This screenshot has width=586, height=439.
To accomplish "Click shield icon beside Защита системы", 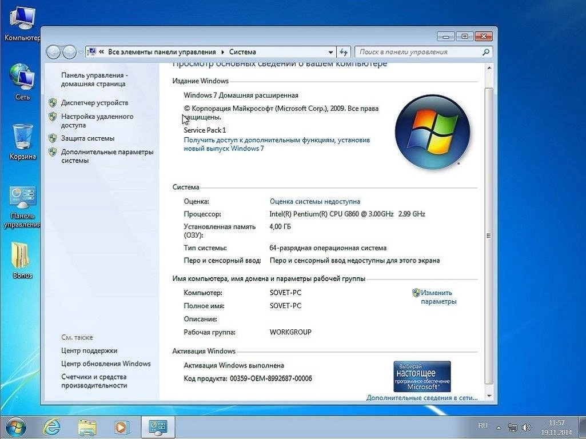I will click(53, 138).
